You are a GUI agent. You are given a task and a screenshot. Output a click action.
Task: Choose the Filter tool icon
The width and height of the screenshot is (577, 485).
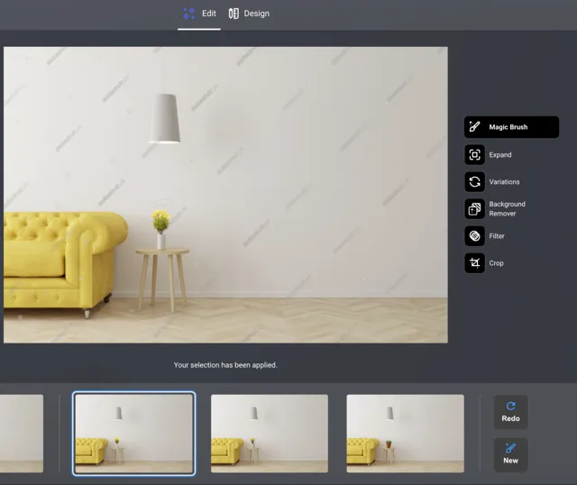475,236
